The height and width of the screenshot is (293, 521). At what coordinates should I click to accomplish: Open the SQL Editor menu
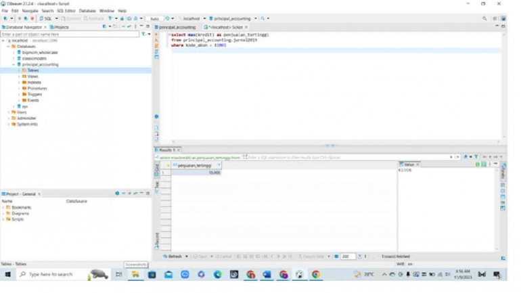click(x=66, y=11)
